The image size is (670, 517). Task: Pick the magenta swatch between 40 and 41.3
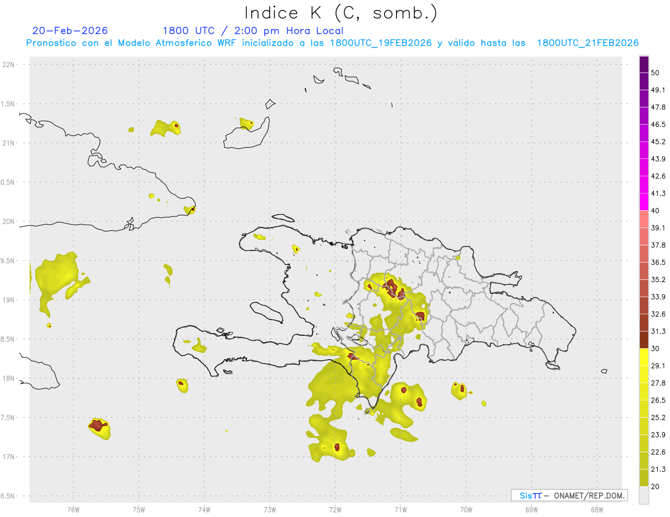[x=644, y=202]
